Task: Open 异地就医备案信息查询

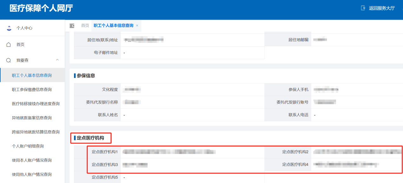Action: (x=32, y=118)
